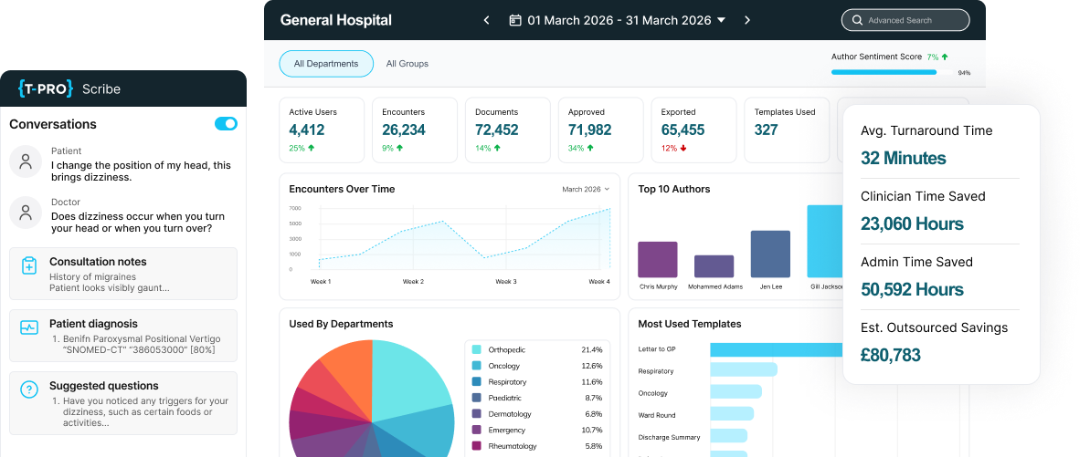1090x457 pixels.
Task: Toggle the Conversations switch off
Action: click(x=226, y=124)
